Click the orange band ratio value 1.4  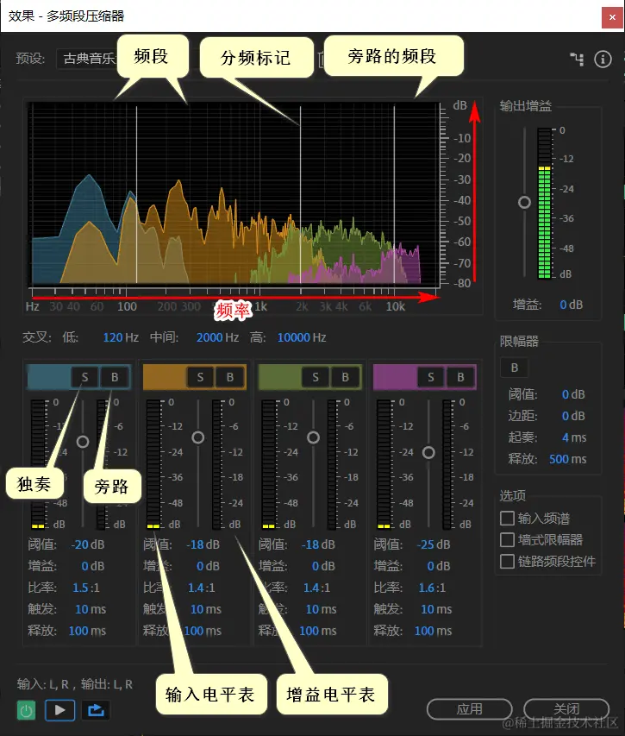(x=195, y=588)
